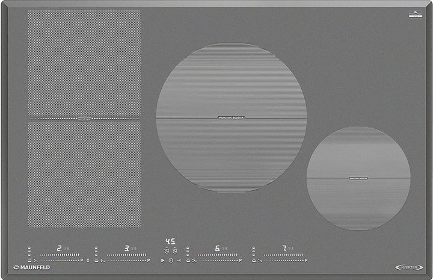Tap the bridge zone link between left zones
Image resolution: width=433 pixels, height=280 pixels.
click(84, 119)
